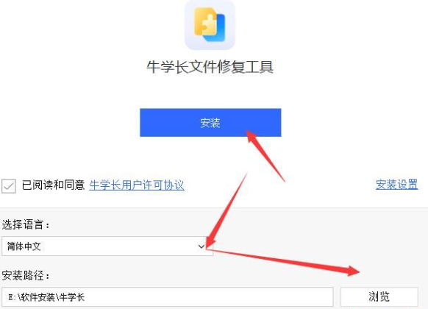Click the 选择语言 label
This screenshot has height=309, width=428.
(26, 225)
